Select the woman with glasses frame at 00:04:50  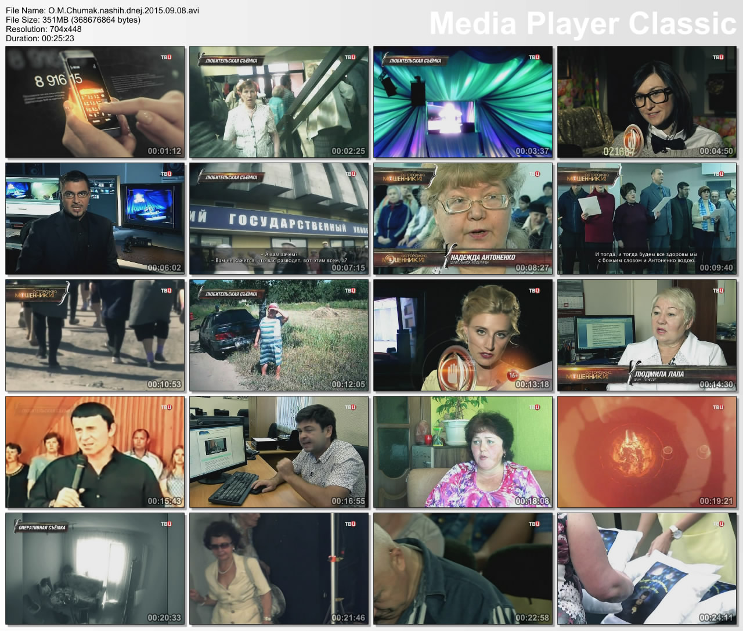(647, 102)
